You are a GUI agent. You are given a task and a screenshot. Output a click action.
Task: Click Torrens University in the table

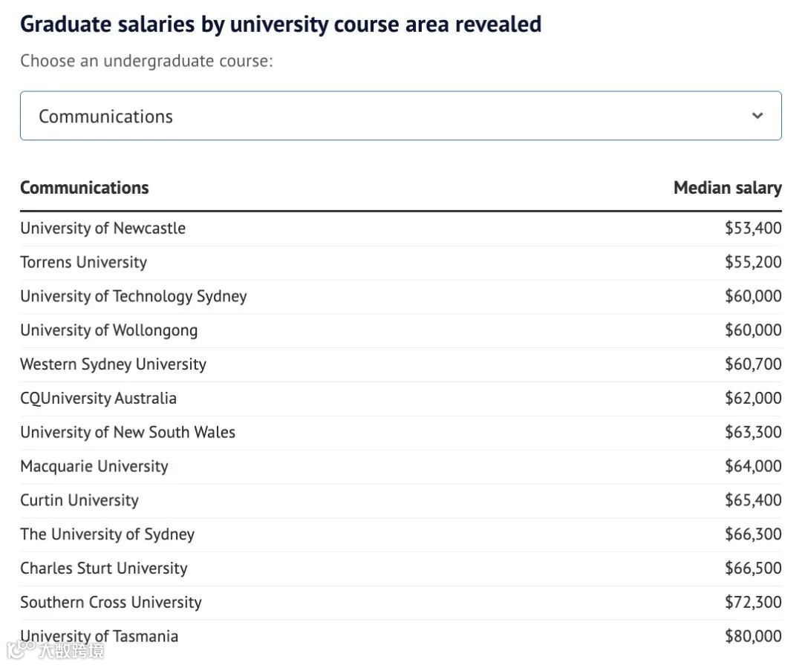[x=83, y=262]
